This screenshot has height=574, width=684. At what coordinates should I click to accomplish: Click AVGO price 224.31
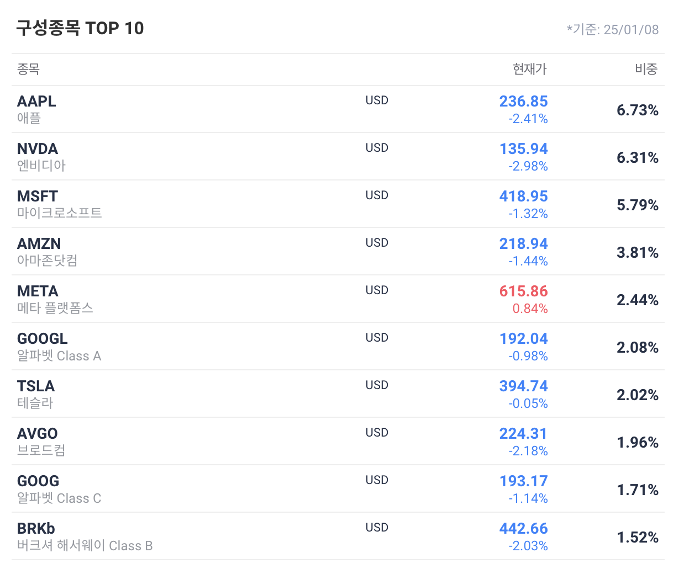[x=523, y=433]
